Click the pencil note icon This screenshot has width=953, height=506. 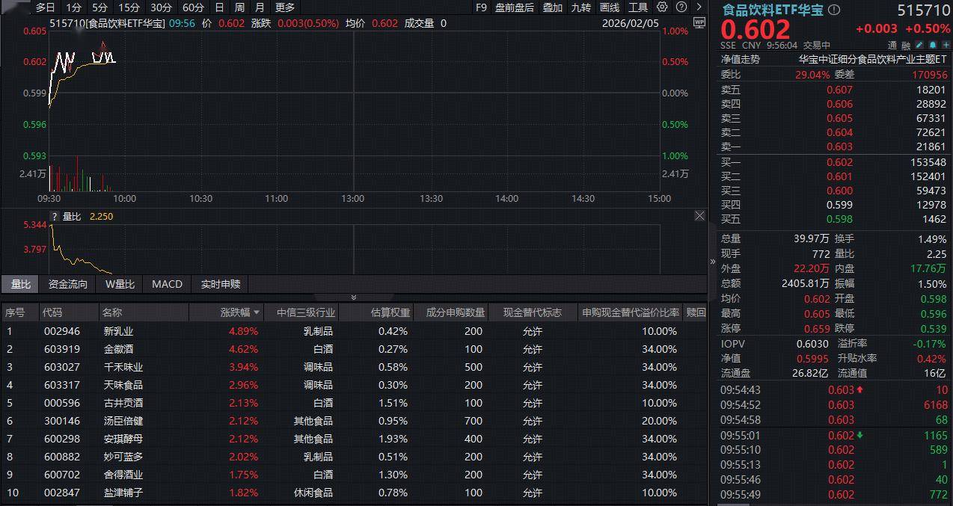coord(919,46)
